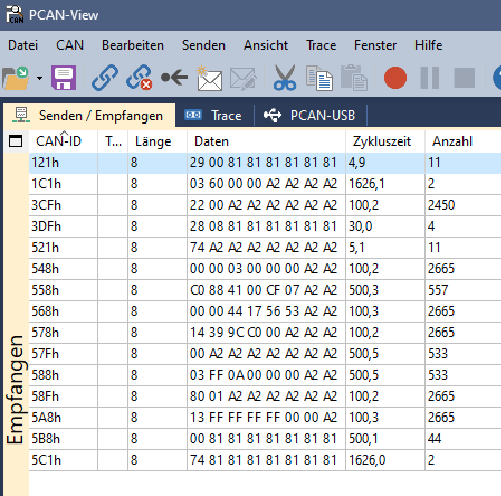Sort by the Zykluszeit column header
This screenshot has height=496, width=501.
[x=382, y=142]
